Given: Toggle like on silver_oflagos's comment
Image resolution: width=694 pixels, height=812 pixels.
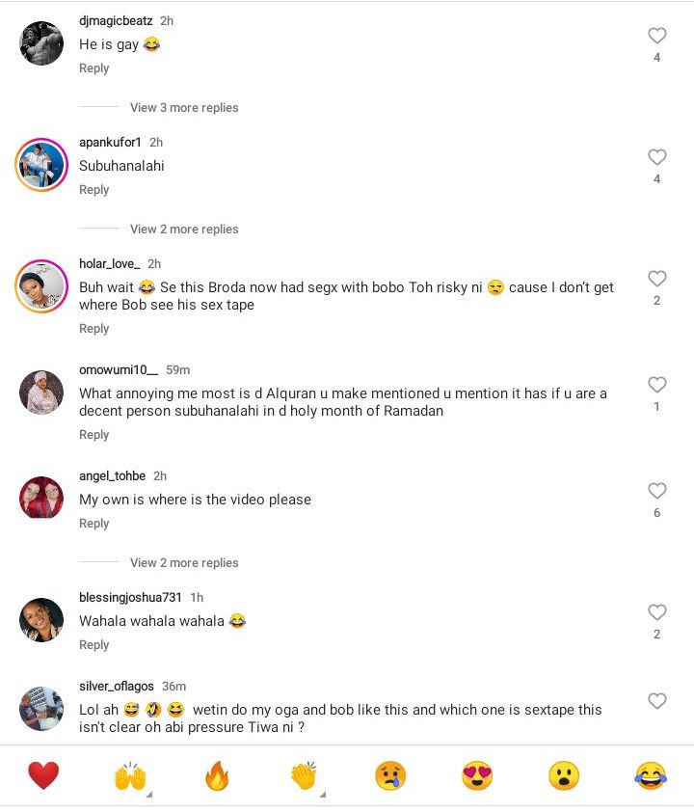Looking at the screenshot, I should click(x=657, y=701).
